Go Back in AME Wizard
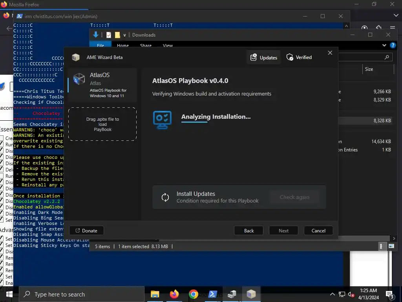The image size is (402, 302). coord(249,230)
